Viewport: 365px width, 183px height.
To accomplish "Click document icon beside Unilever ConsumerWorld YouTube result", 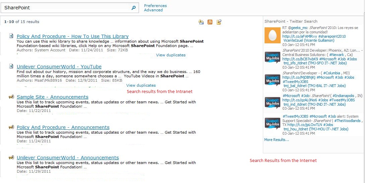I will point(11,66).
